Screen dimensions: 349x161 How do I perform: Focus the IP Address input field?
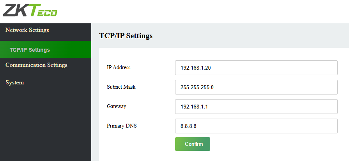[x=256, y=68]
